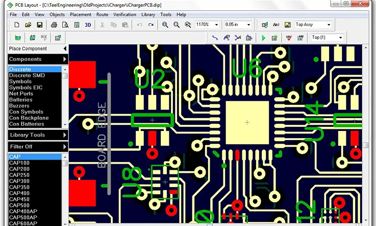Click the Place Picture icon
376x226 pixels.
pyautogui.click(x=288, y=25)
